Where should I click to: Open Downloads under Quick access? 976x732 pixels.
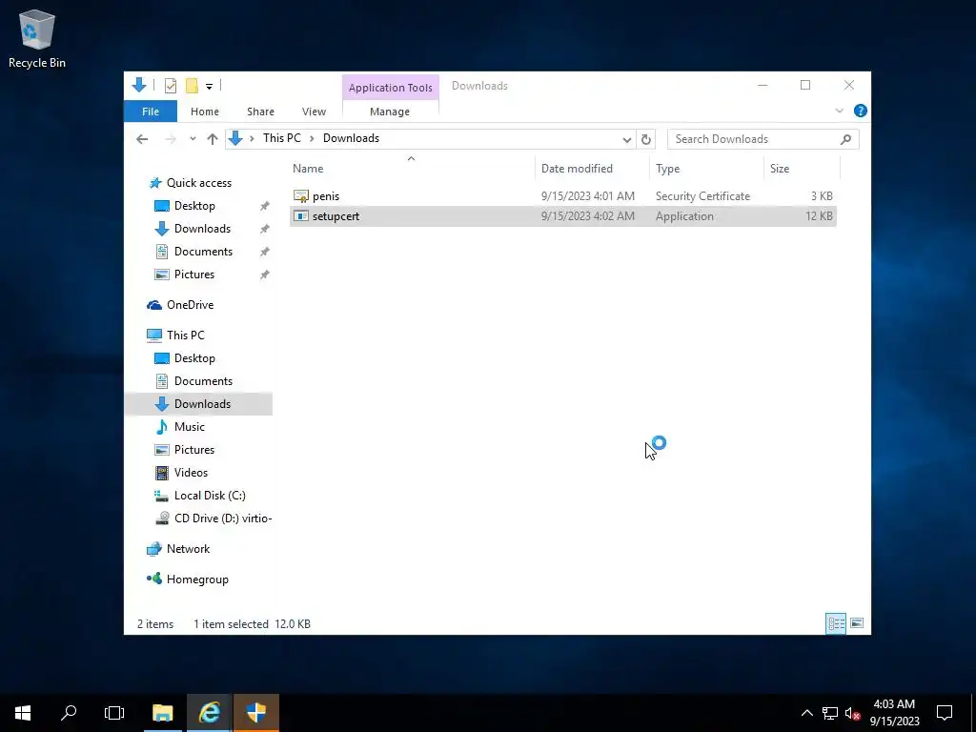point(202,229)
